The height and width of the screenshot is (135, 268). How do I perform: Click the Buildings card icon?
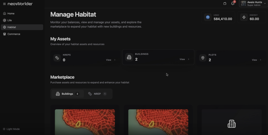129,57
